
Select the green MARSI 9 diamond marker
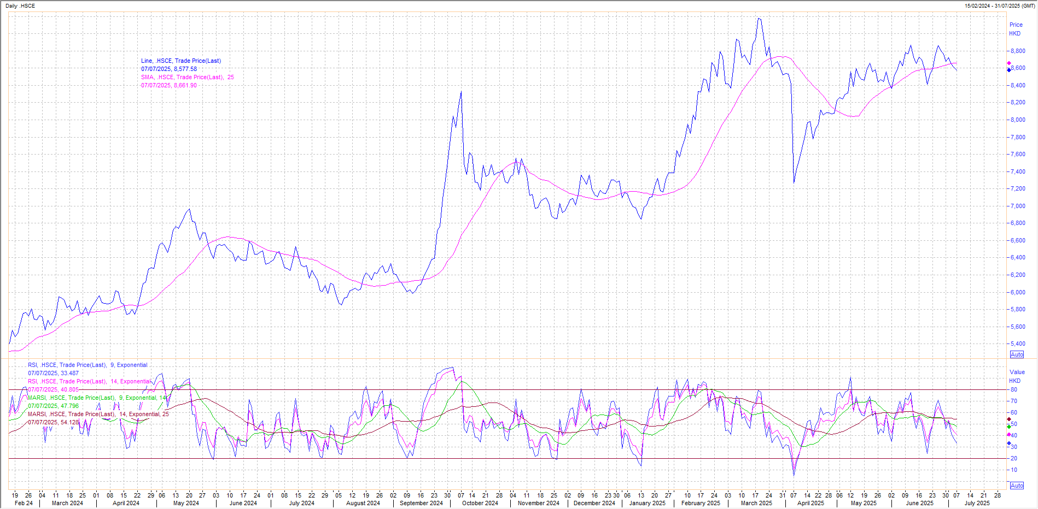coord(1009,427)
